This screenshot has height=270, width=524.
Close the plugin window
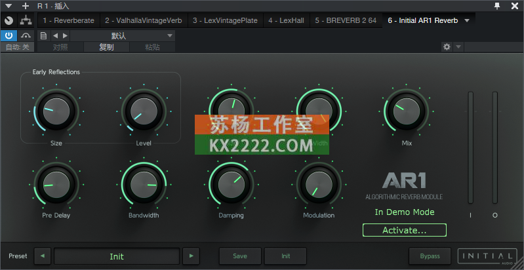(515, 5)
